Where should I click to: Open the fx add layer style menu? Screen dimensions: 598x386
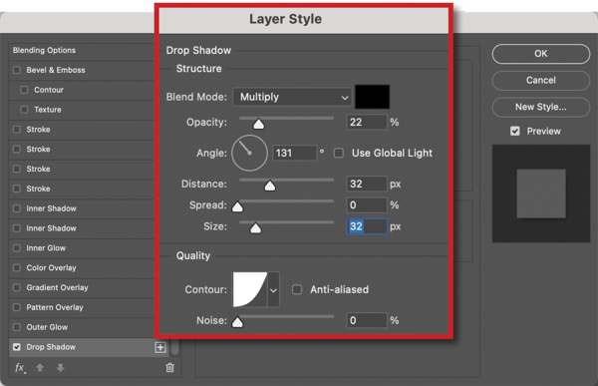(x=20, y=368)
